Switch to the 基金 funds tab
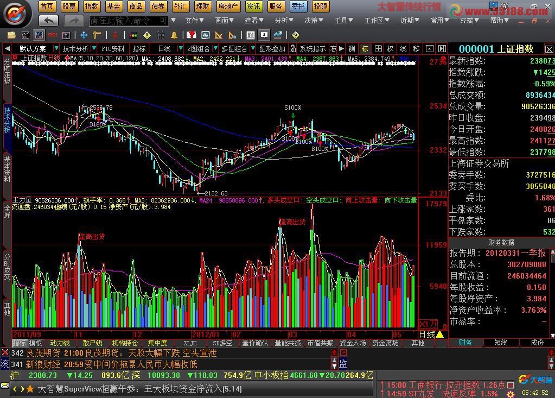 click(113, 7)
